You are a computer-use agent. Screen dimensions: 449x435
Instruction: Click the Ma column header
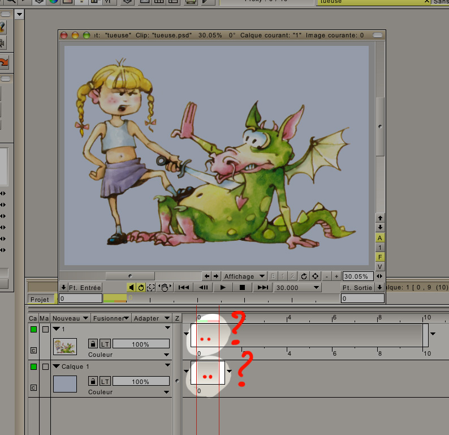click(44, 318)
